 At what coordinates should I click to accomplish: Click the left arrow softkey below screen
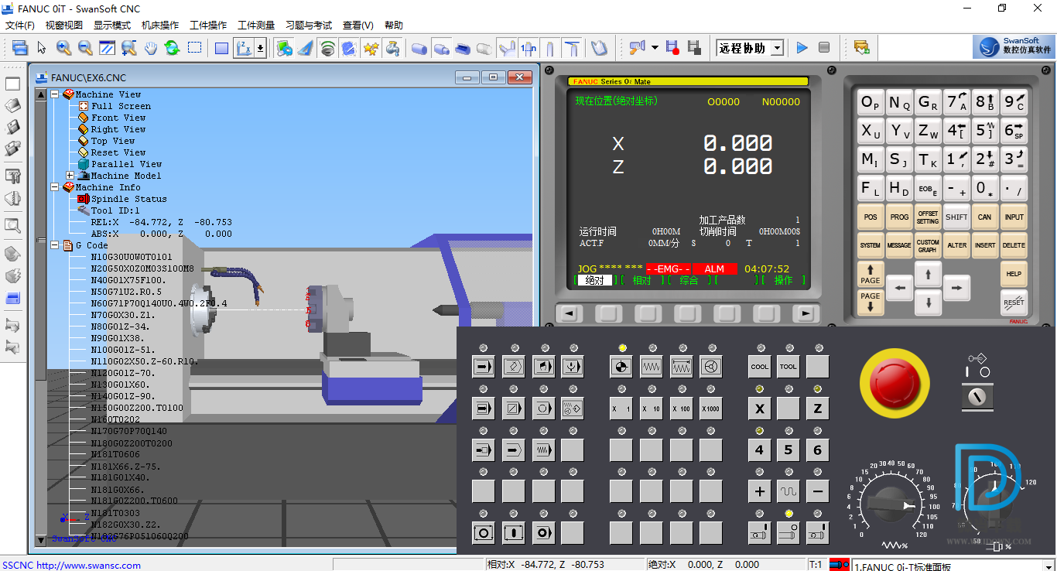pyautogui.click(x=570, y=313)
